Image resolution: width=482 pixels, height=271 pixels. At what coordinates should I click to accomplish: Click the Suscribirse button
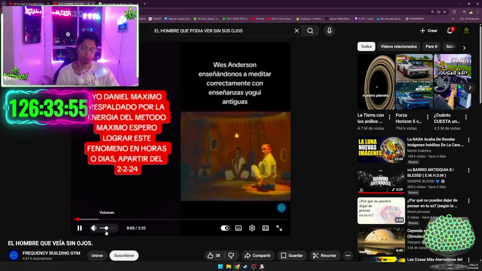coord(124,256)
